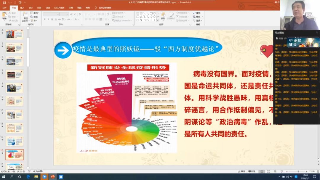The image size is (320, 180).
Task: Select slide 9 thumbnail in slide panel
Action: click(15, 101)
